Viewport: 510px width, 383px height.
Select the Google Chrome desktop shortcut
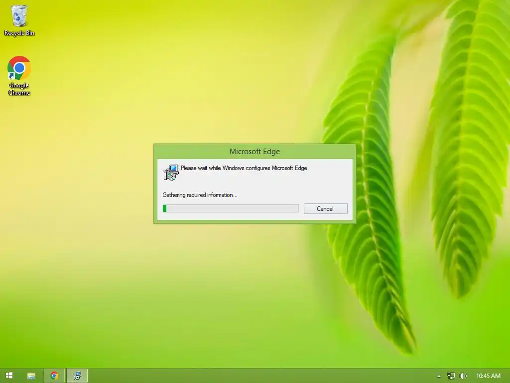tap(19, 76)
